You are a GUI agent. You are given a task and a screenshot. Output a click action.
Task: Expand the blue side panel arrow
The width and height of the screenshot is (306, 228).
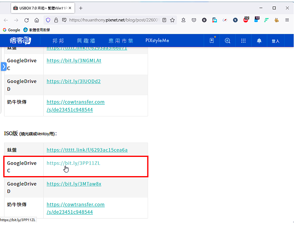tap(4, 67)
